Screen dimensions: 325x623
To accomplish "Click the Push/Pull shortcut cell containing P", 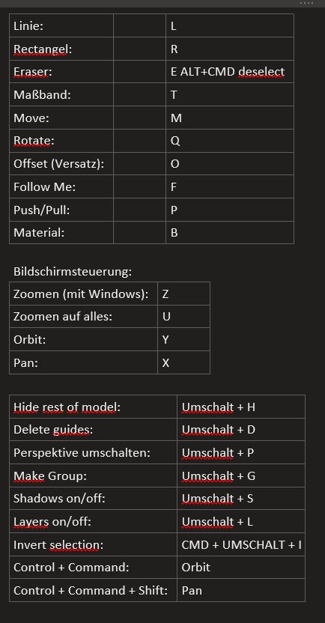I will 230,210.
